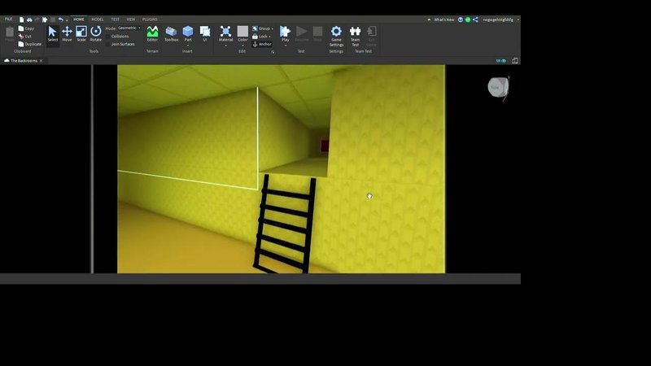Click the help question mark icon
Viewport: 651px width, 366px height.
461,20
